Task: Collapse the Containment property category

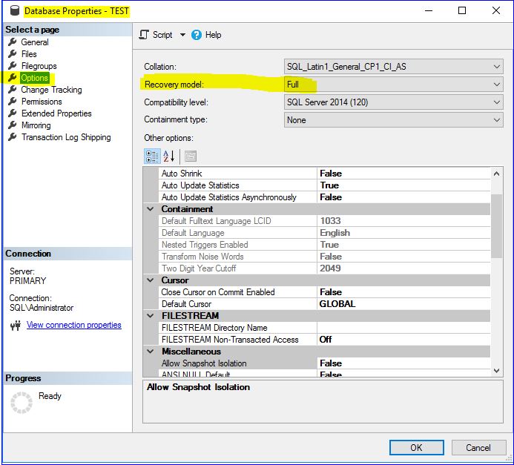Action: [151, 209]
